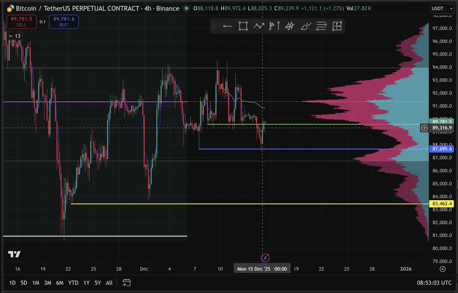Click the Vol 27.82 K value
458x293 pixels.
click(359, 8)
